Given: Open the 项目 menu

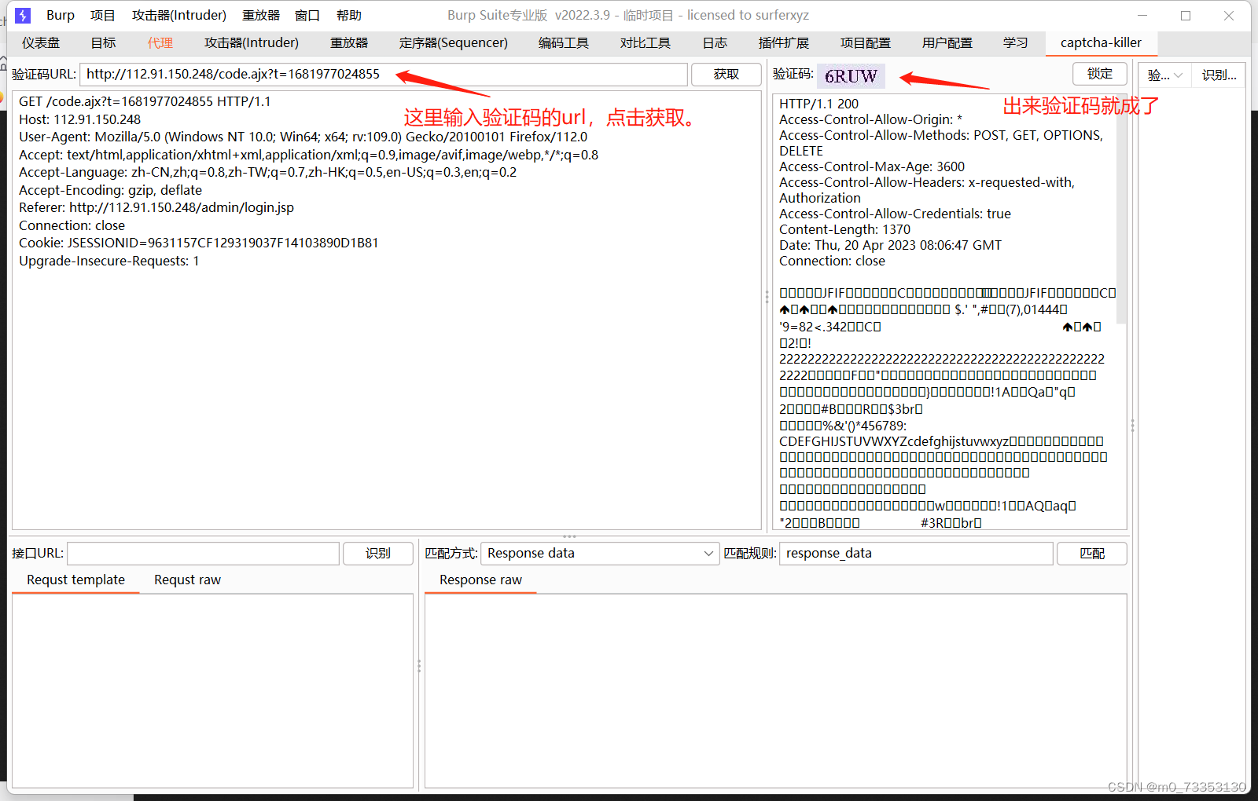Looking at the screenshot, I should (x=103, y=15).
